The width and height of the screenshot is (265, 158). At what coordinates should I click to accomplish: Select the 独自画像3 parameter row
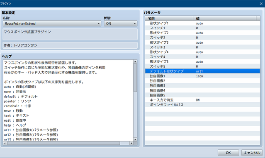202,85
